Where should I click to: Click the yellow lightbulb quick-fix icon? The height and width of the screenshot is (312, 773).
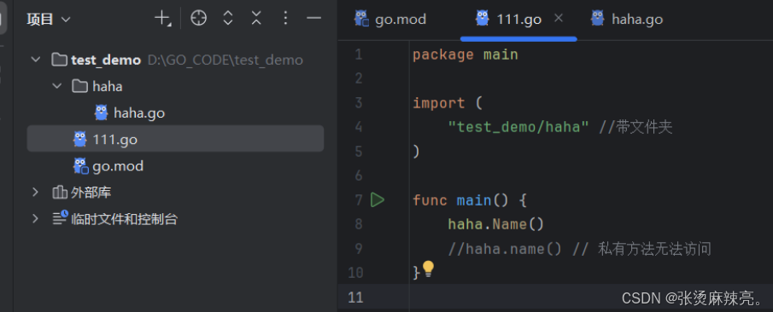pos(428,269)
